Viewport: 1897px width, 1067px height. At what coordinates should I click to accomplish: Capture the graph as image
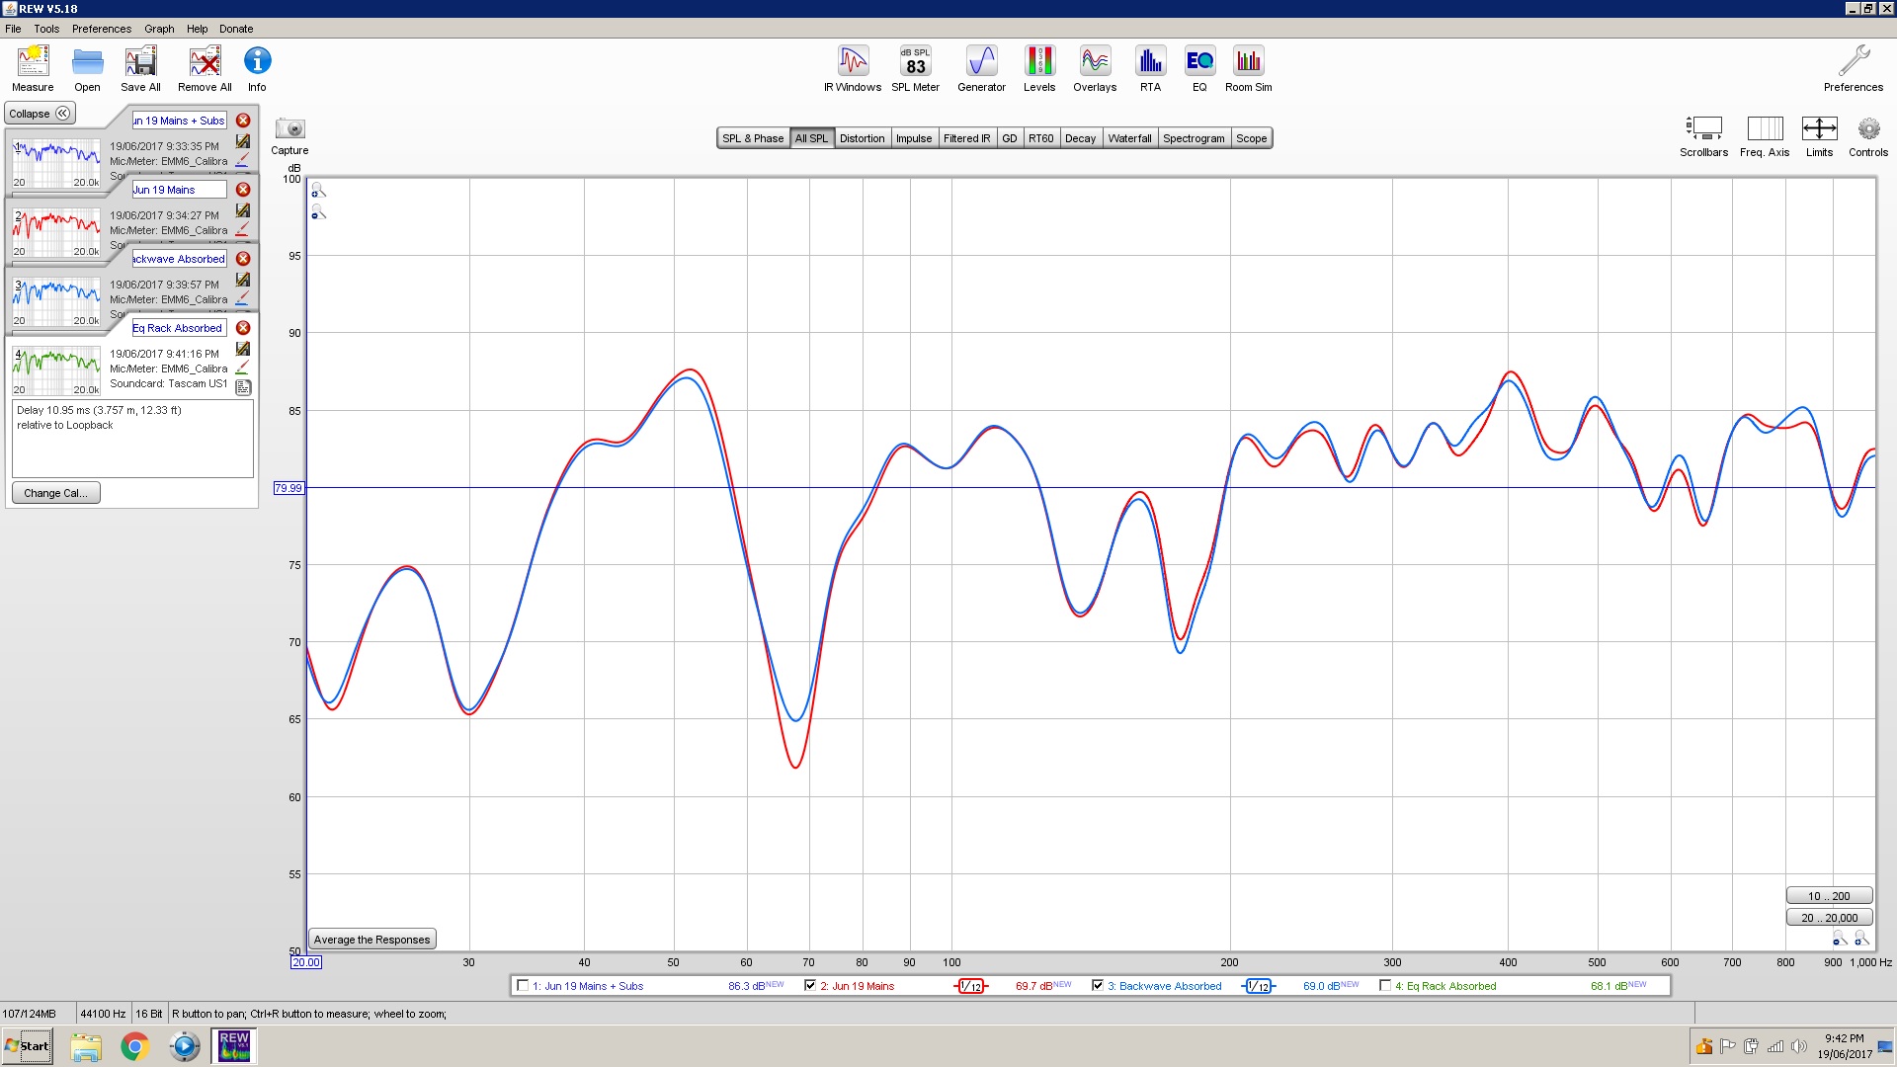(x=290, y=136)
